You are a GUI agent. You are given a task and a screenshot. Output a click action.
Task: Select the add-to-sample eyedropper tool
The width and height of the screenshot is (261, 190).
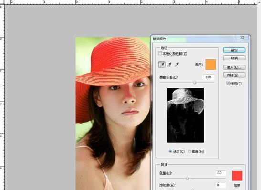169,65
